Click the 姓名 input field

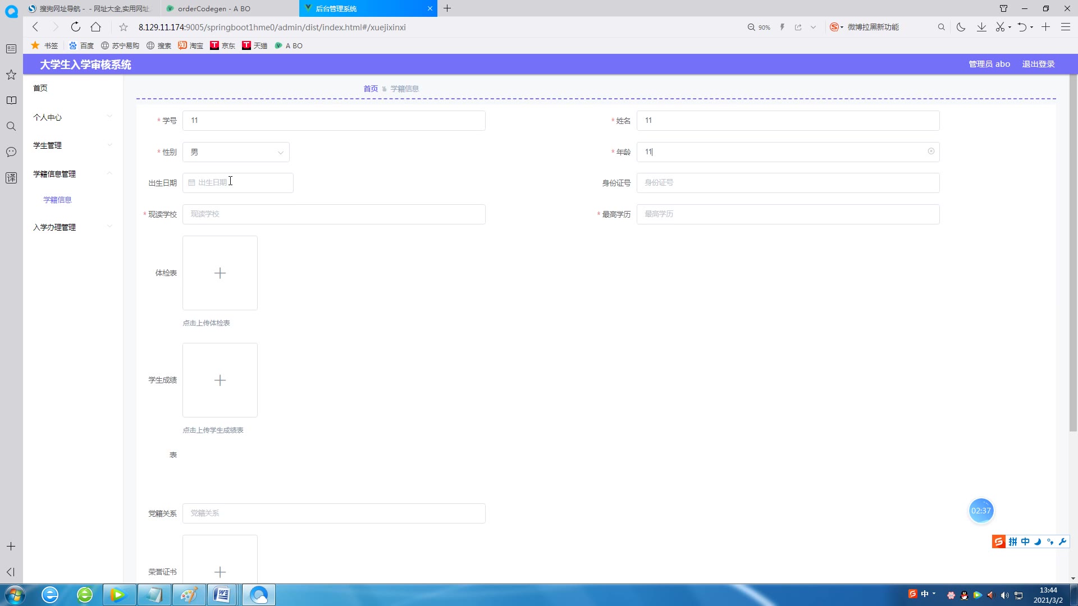click(x=788, y=121)
